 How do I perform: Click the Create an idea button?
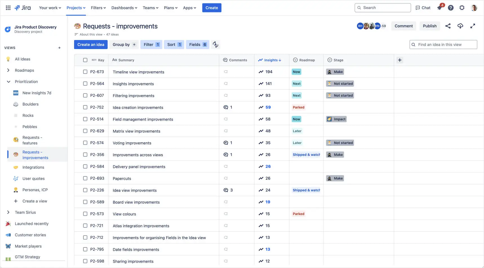point(91,45)
